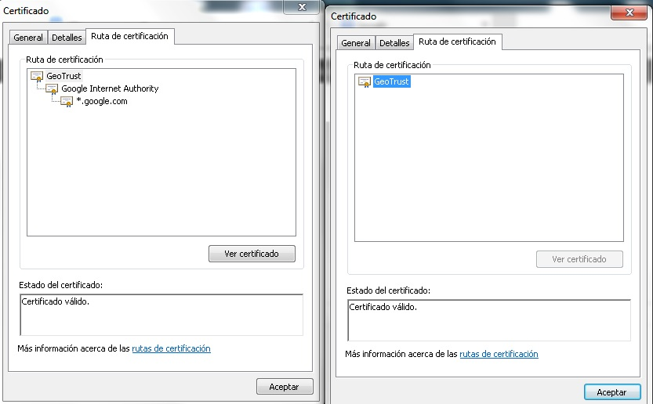
Task: Click the highlighted GeoTrust certificate icon in the single-entry dialog
Action: [x=365, y=81]
